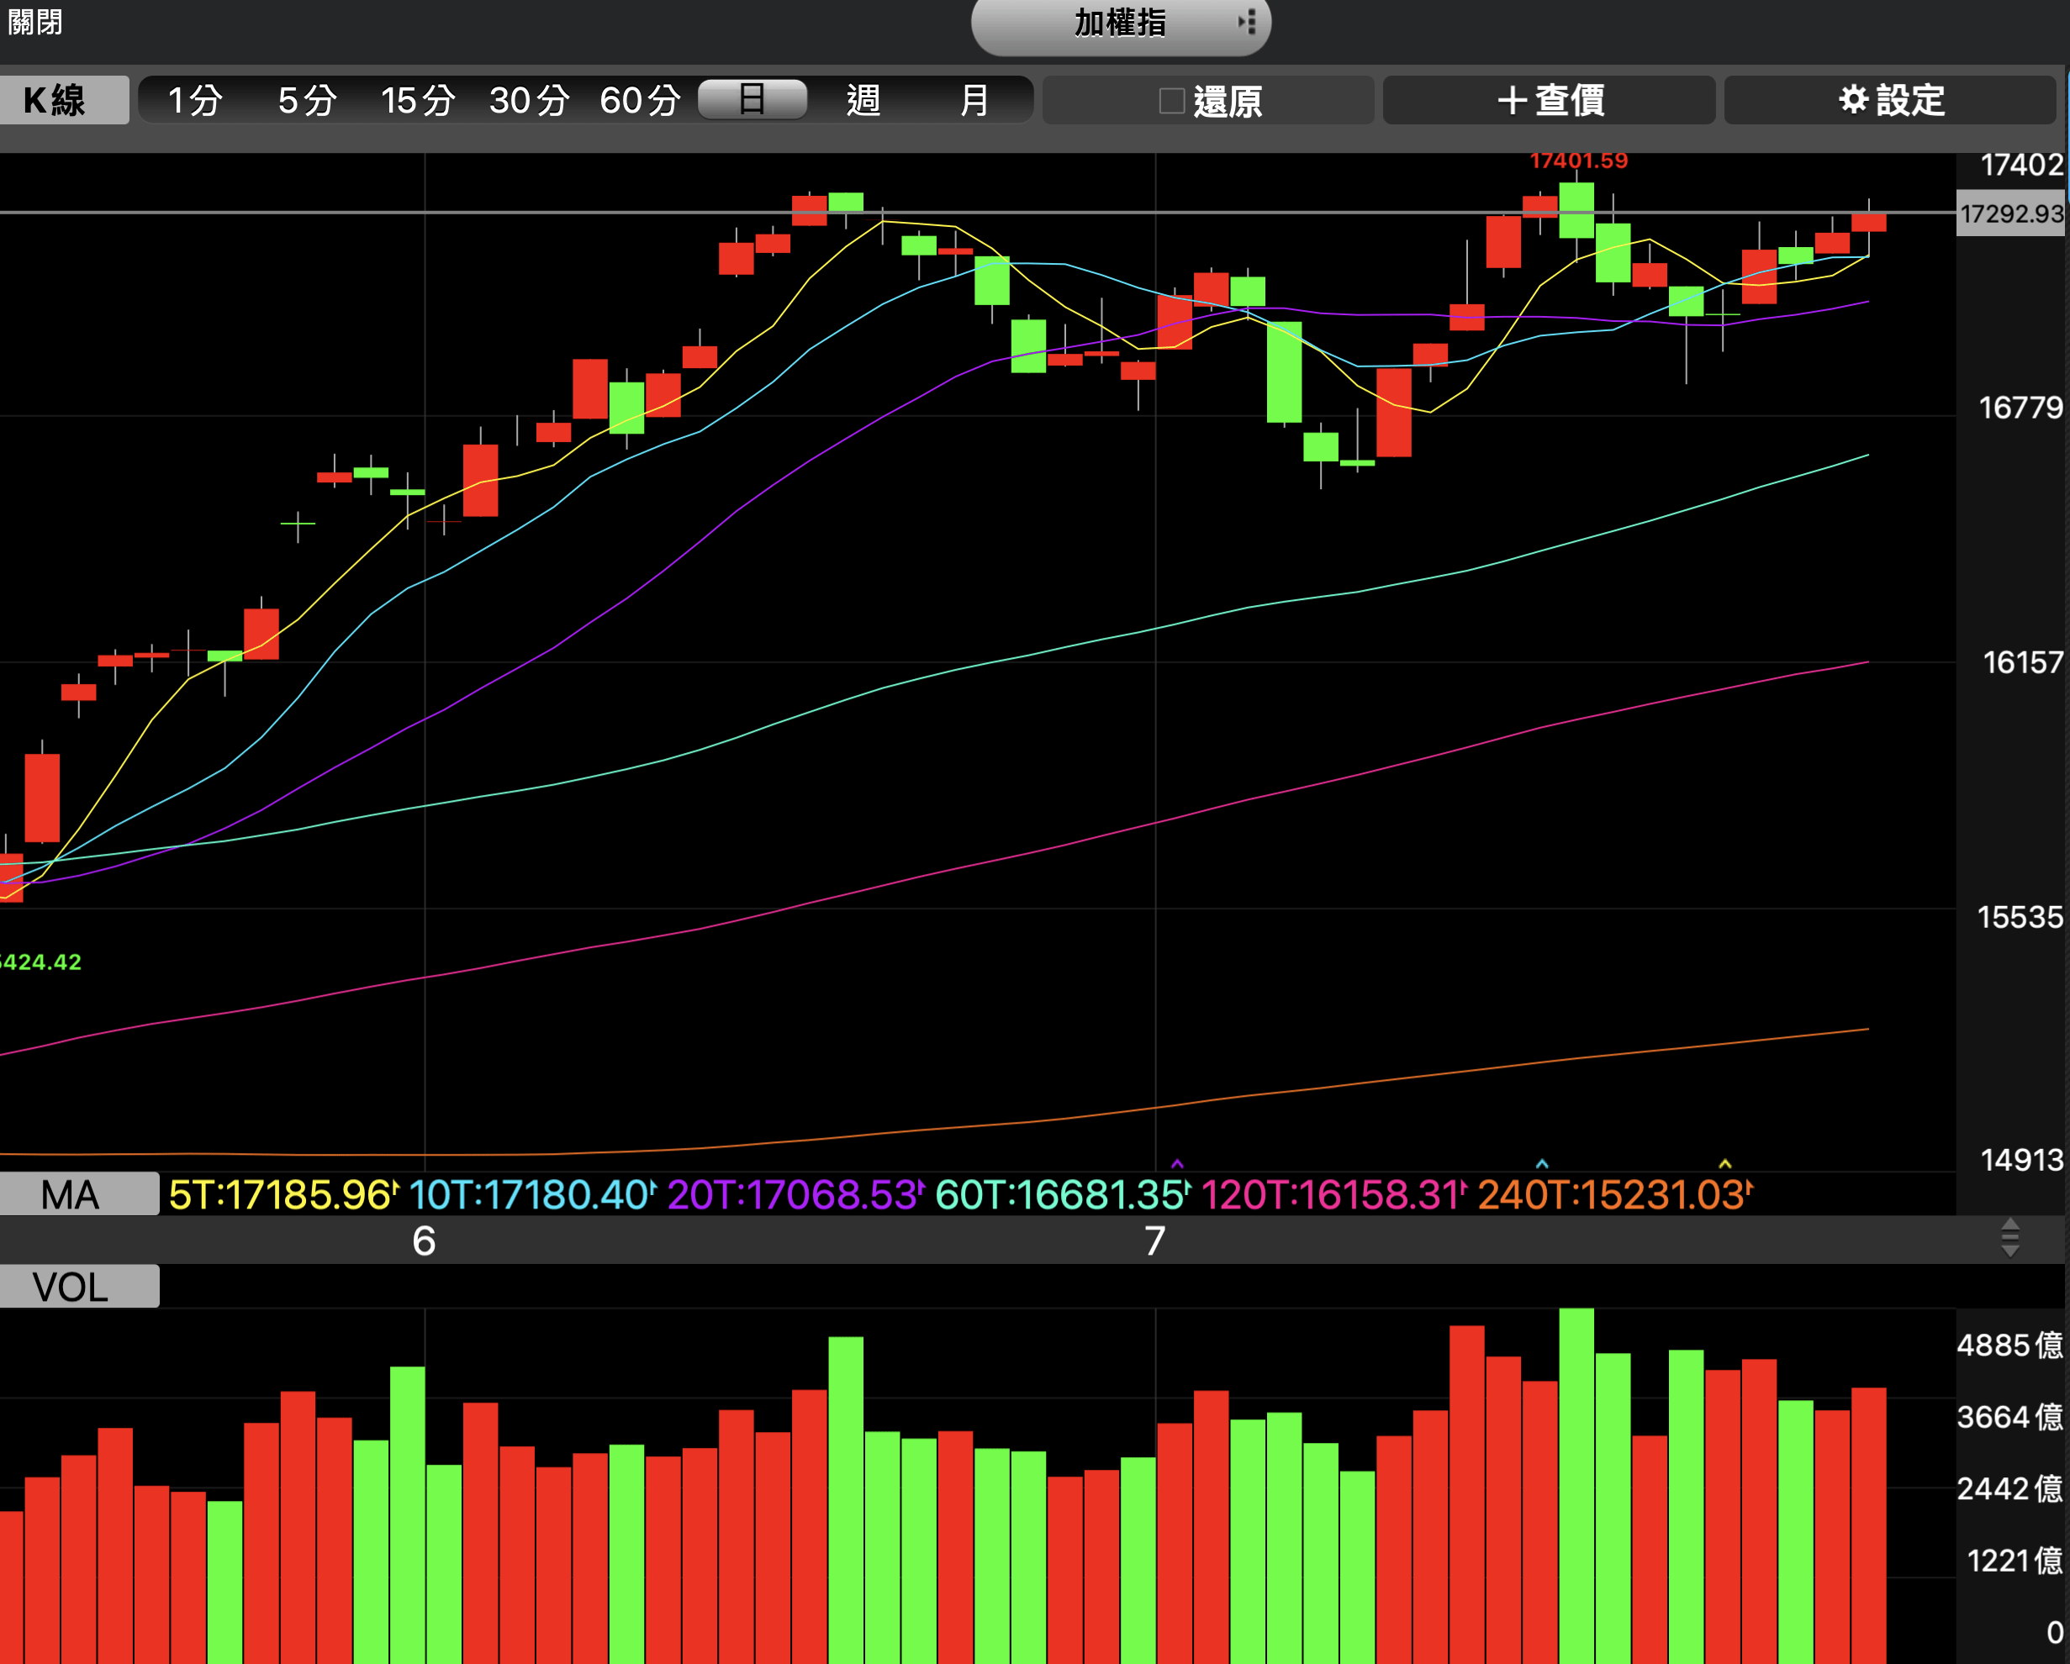
Task: Click the month 7 date axis label
Action: click(1154, 1240)
